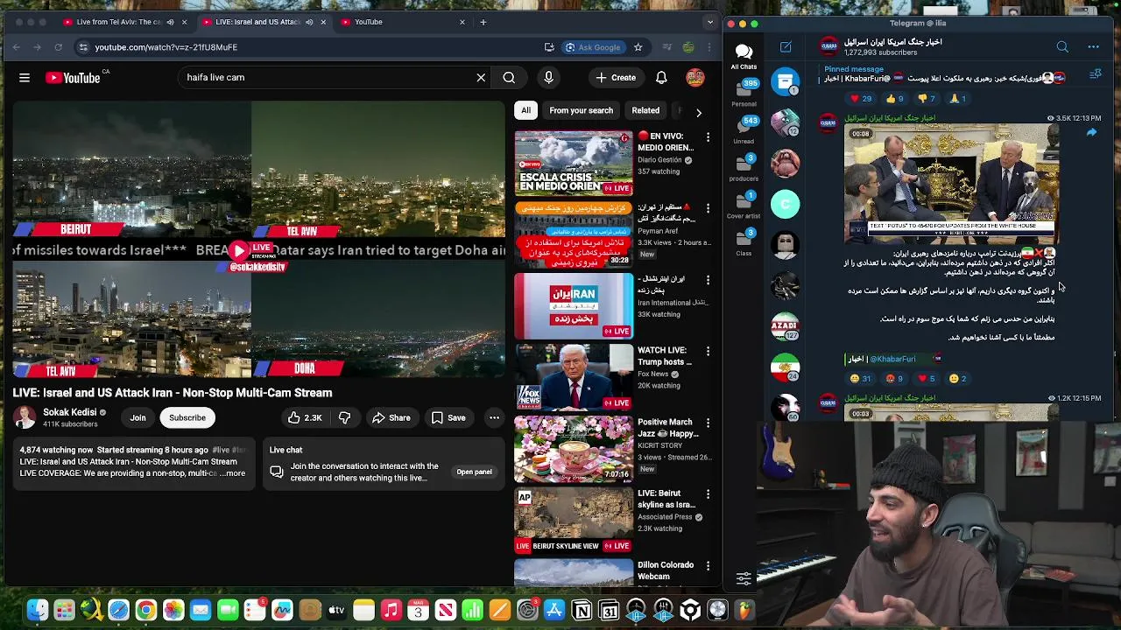Open YouTube notifications bell
This screenshot has width=1121, height=630.
point(661,78)
